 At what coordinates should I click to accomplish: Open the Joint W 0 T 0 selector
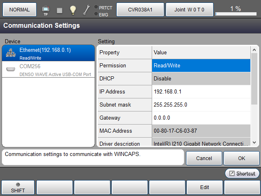coord(190,9)
